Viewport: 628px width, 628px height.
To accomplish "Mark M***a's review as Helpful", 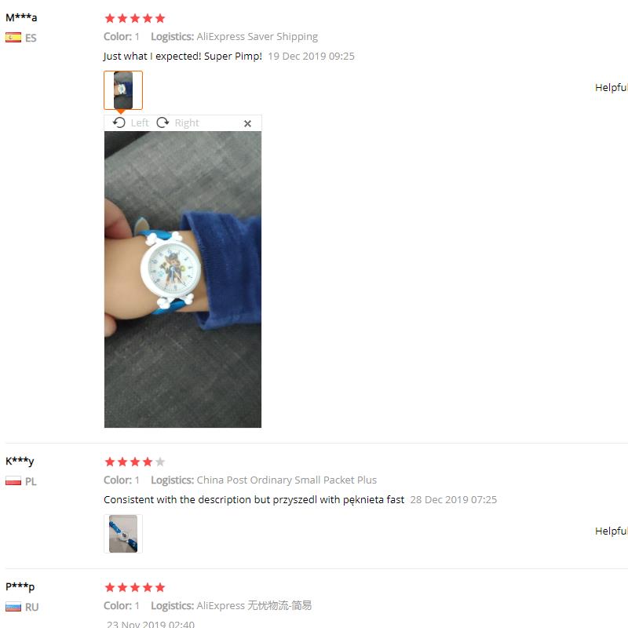I will [612, 87].
